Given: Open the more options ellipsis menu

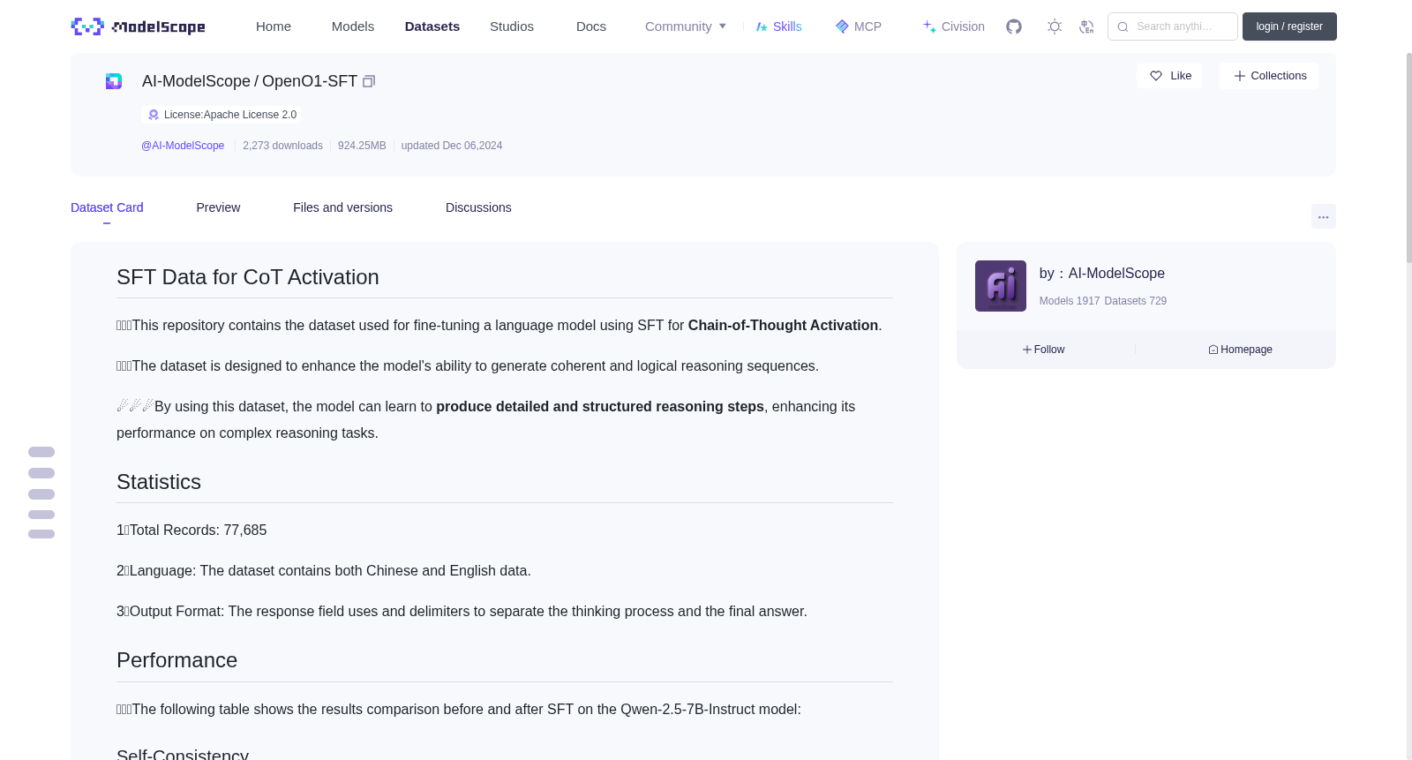Looking at the screenshot, I should point(1324,217).
